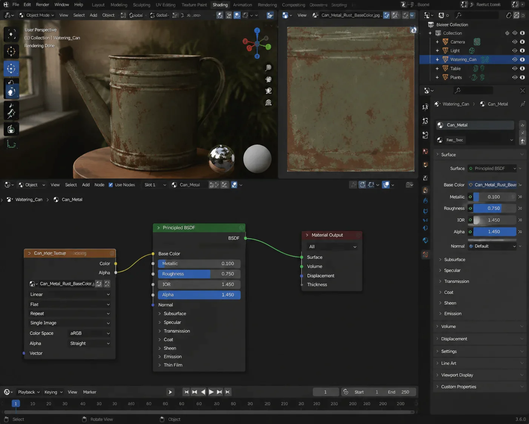This screenshot has width=529, height=424.
Task: Click the Plants object icon in outliner
Action: pos(446,77)
